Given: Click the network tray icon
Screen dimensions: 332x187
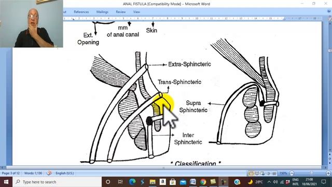Looking at the screenshot, I should (x=282, y=182).
